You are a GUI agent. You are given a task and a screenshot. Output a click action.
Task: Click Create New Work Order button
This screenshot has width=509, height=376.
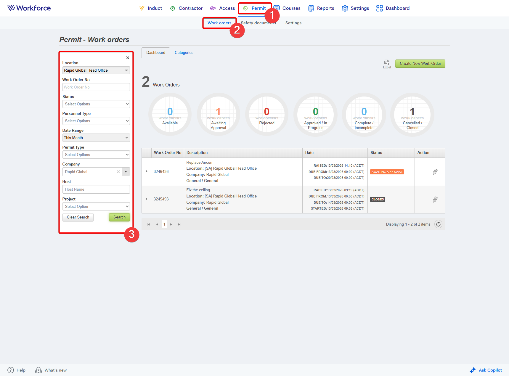point(420,64)
